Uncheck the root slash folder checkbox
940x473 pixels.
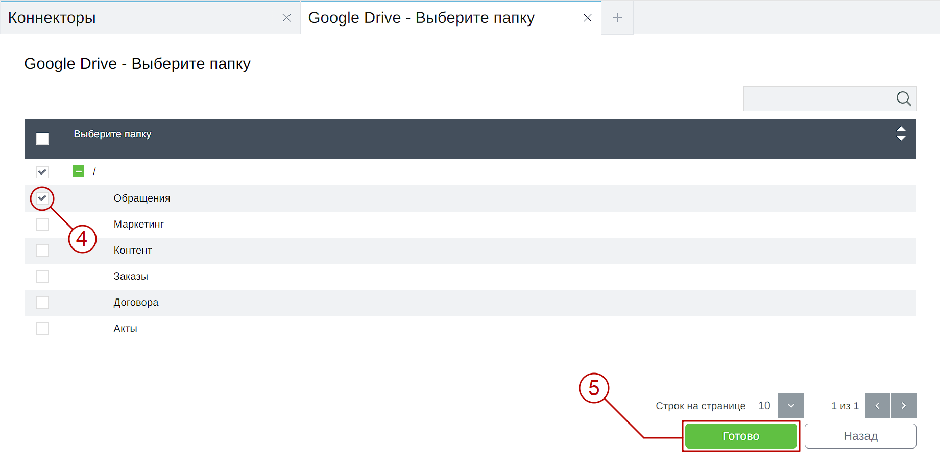pyautogui.click(x=42, y=172)
